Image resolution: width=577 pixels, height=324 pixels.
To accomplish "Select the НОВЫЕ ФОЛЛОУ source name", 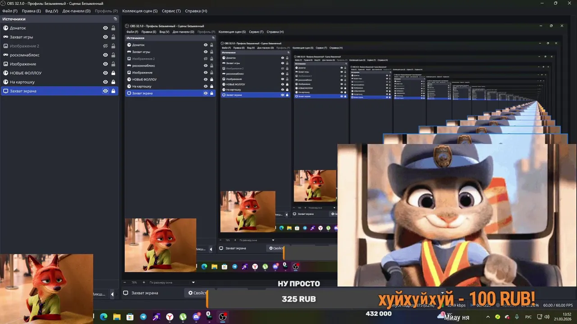I will click(26, 73).
